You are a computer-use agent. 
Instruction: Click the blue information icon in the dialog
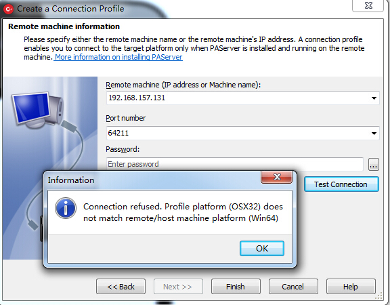(66, 208)
